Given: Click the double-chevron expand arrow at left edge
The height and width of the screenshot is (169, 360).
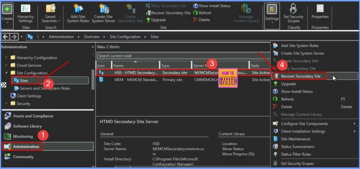Looking at the screenshot, I should pyautogui.click(x=4, y=85).
